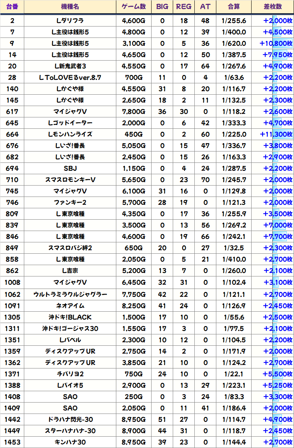Select the 1/22.1 combined probability cell

point(234,374)
